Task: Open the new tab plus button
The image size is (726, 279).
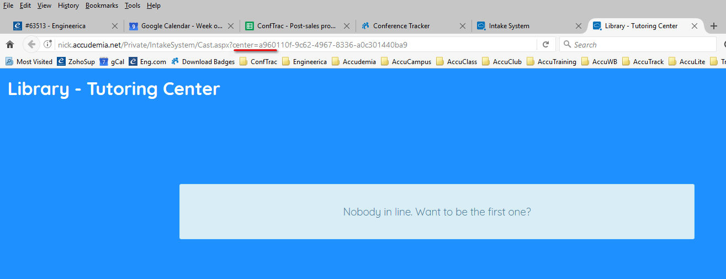Action: tap(714, 26)
